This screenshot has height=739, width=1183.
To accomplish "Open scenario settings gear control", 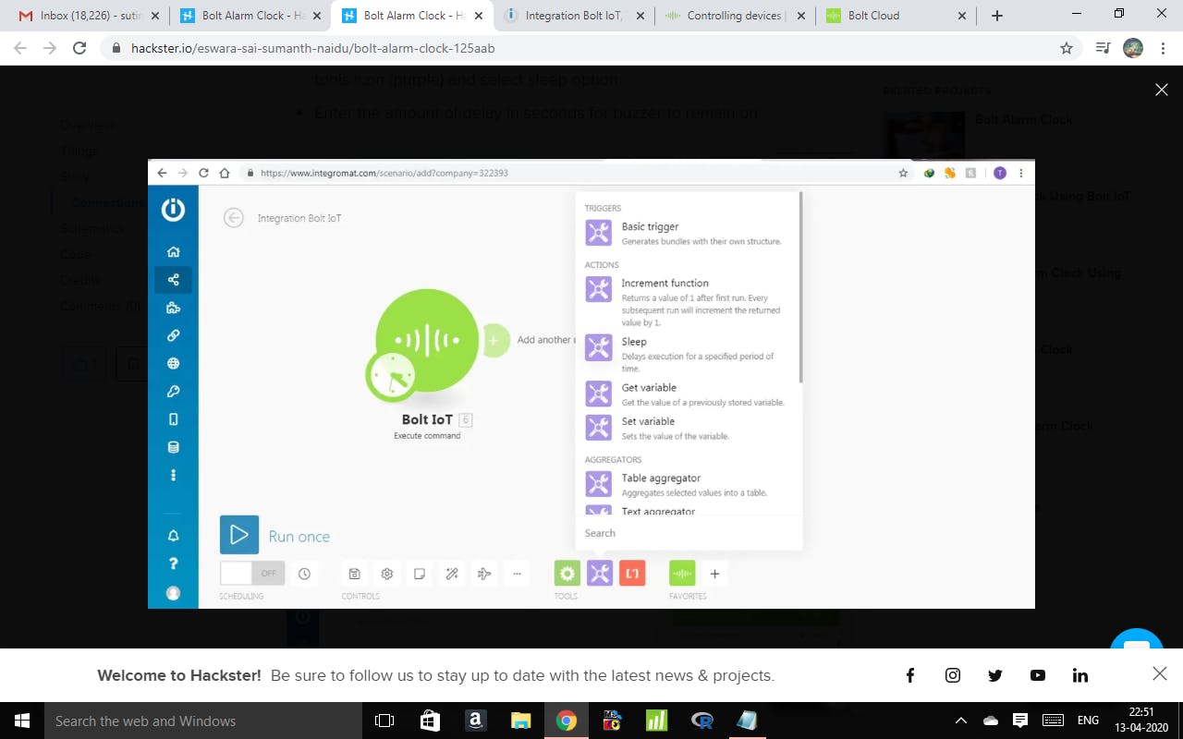I will coord(387,574).
